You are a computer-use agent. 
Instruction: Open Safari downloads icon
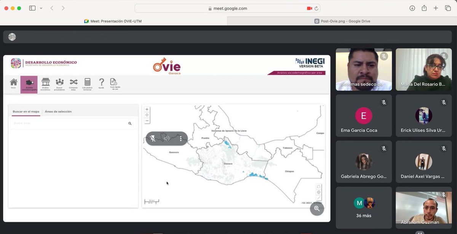(412, 8)
